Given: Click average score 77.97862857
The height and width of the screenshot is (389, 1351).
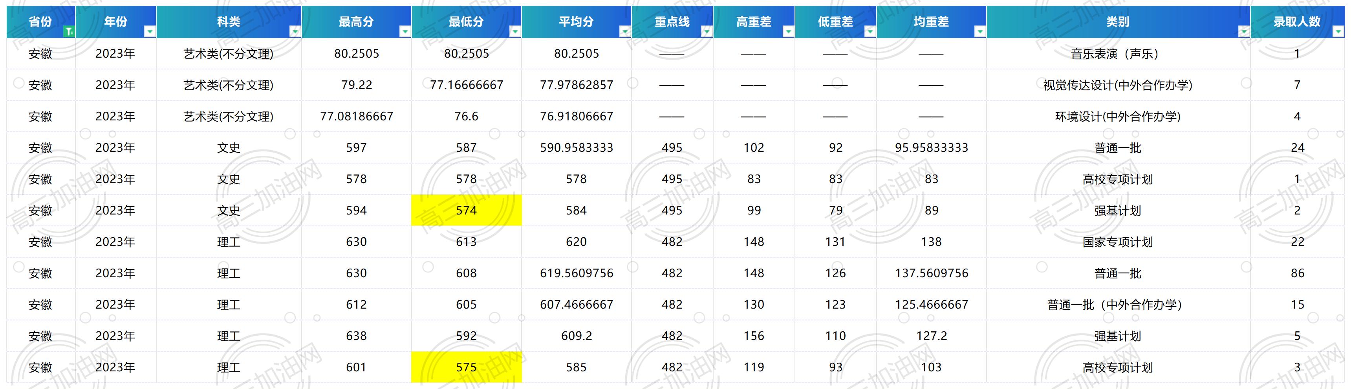Looking at the screenshot, I should pyautogui.click(x=577, y=85).
